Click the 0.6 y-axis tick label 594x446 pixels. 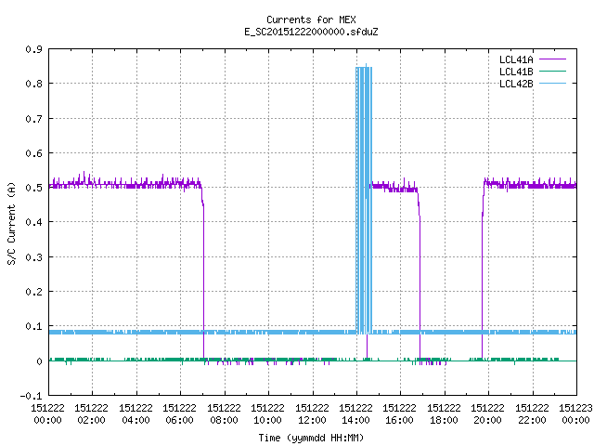(x=33, y=153)
